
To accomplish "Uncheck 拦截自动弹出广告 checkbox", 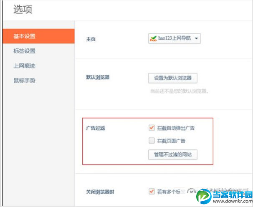I will coord(152,128).
